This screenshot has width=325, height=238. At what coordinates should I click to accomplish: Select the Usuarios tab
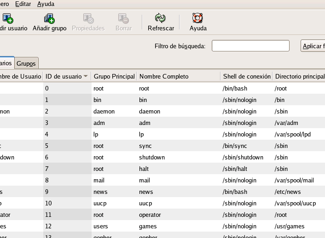point(6,62)
